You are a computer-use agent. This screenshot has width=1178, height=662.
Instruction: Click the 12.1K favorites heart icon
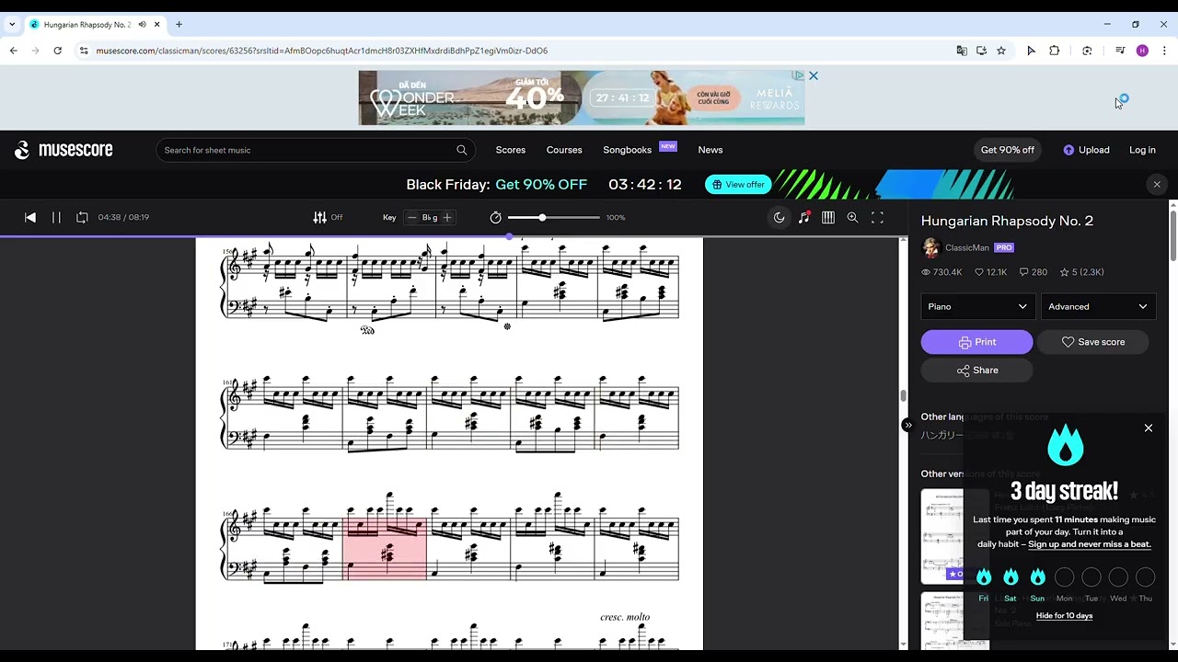[x=979, y=272]
